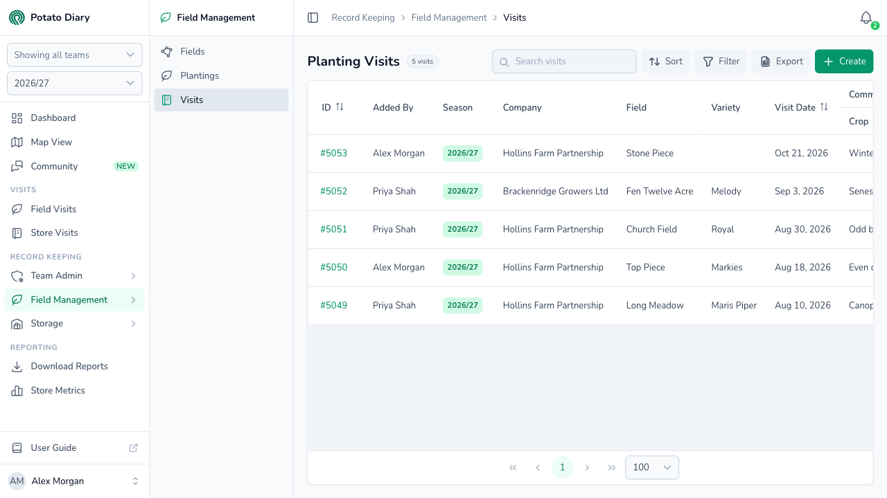Click the Plantings leaf icon

166,75
